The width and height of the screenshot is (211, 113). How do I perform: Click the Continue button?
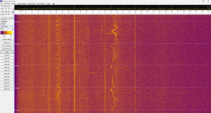7,55
